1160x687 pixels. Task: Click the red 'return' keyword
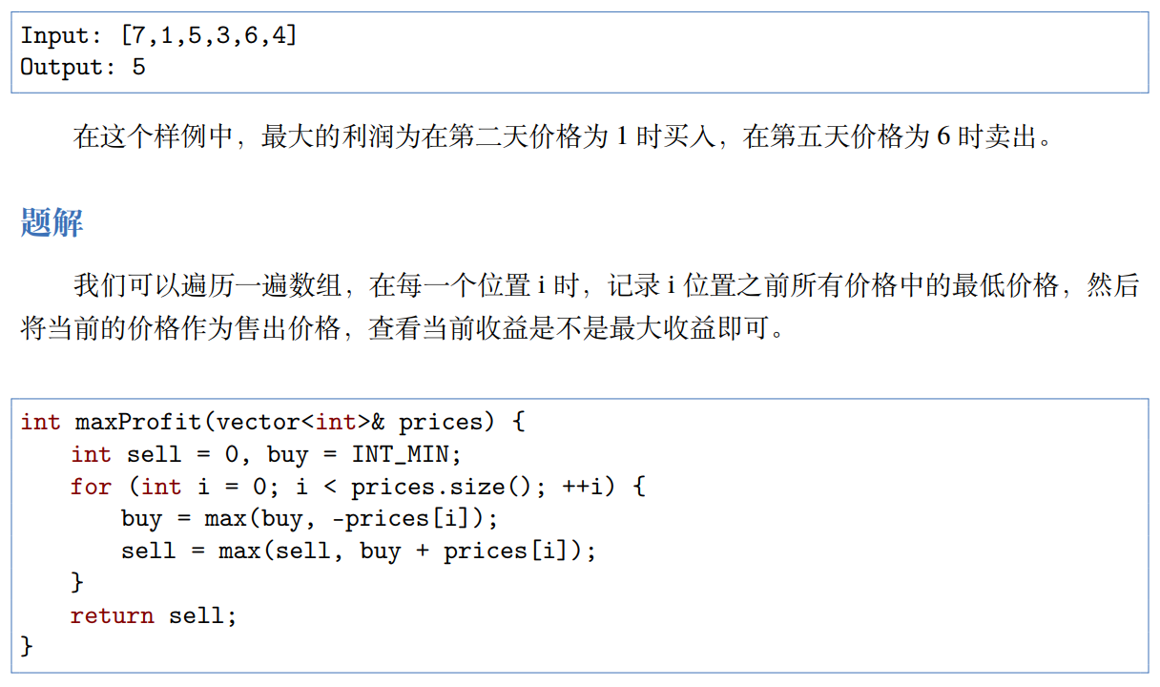(112, 615)
